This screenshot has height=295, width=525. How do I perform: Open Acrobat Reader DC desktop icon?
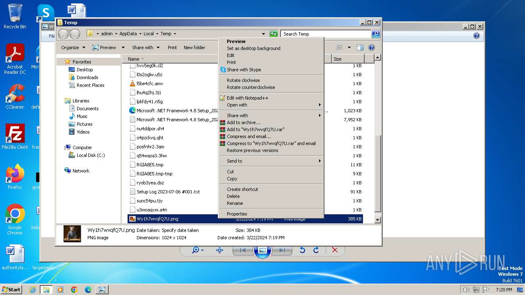(15, 59)
